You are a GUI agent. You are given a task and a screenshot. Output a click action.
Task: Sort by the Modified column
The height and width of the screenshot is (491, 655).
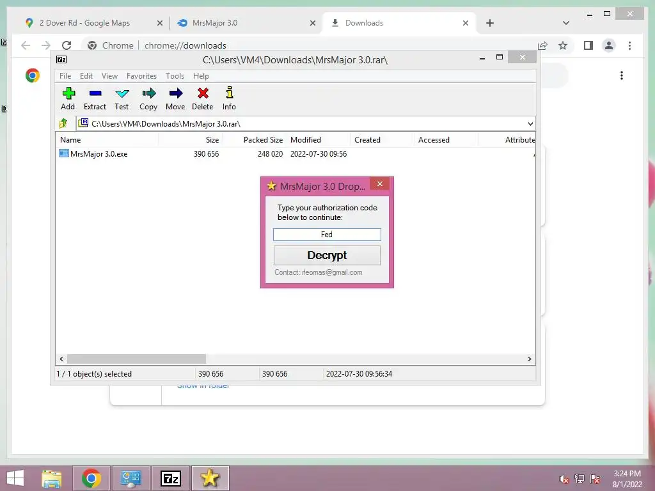[319, 140]
